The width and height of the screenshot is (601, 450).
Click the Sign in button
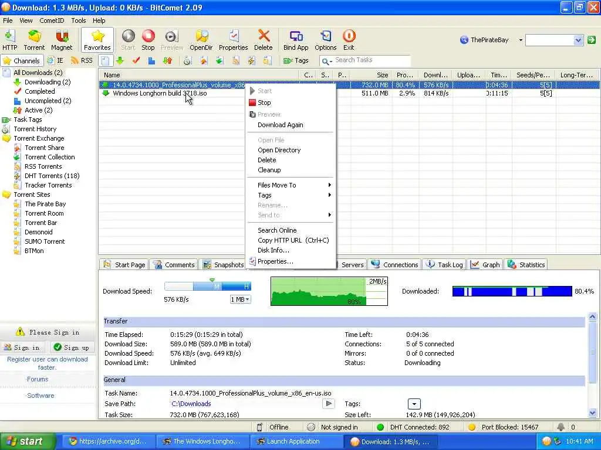pyautogui.click(x=22, y=347)
